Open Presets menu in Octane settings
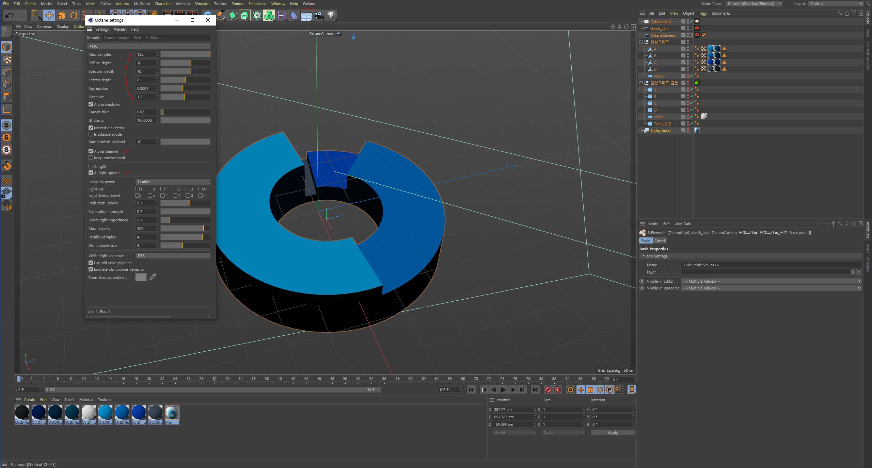872x468 pixels. coord(120,29)
